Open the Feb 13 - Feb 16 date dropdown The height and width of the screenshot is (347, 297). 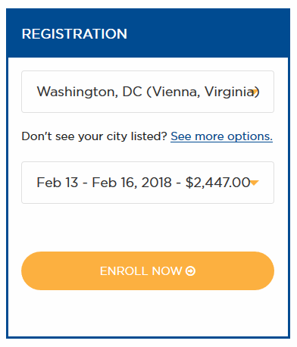tap(148, 183)
